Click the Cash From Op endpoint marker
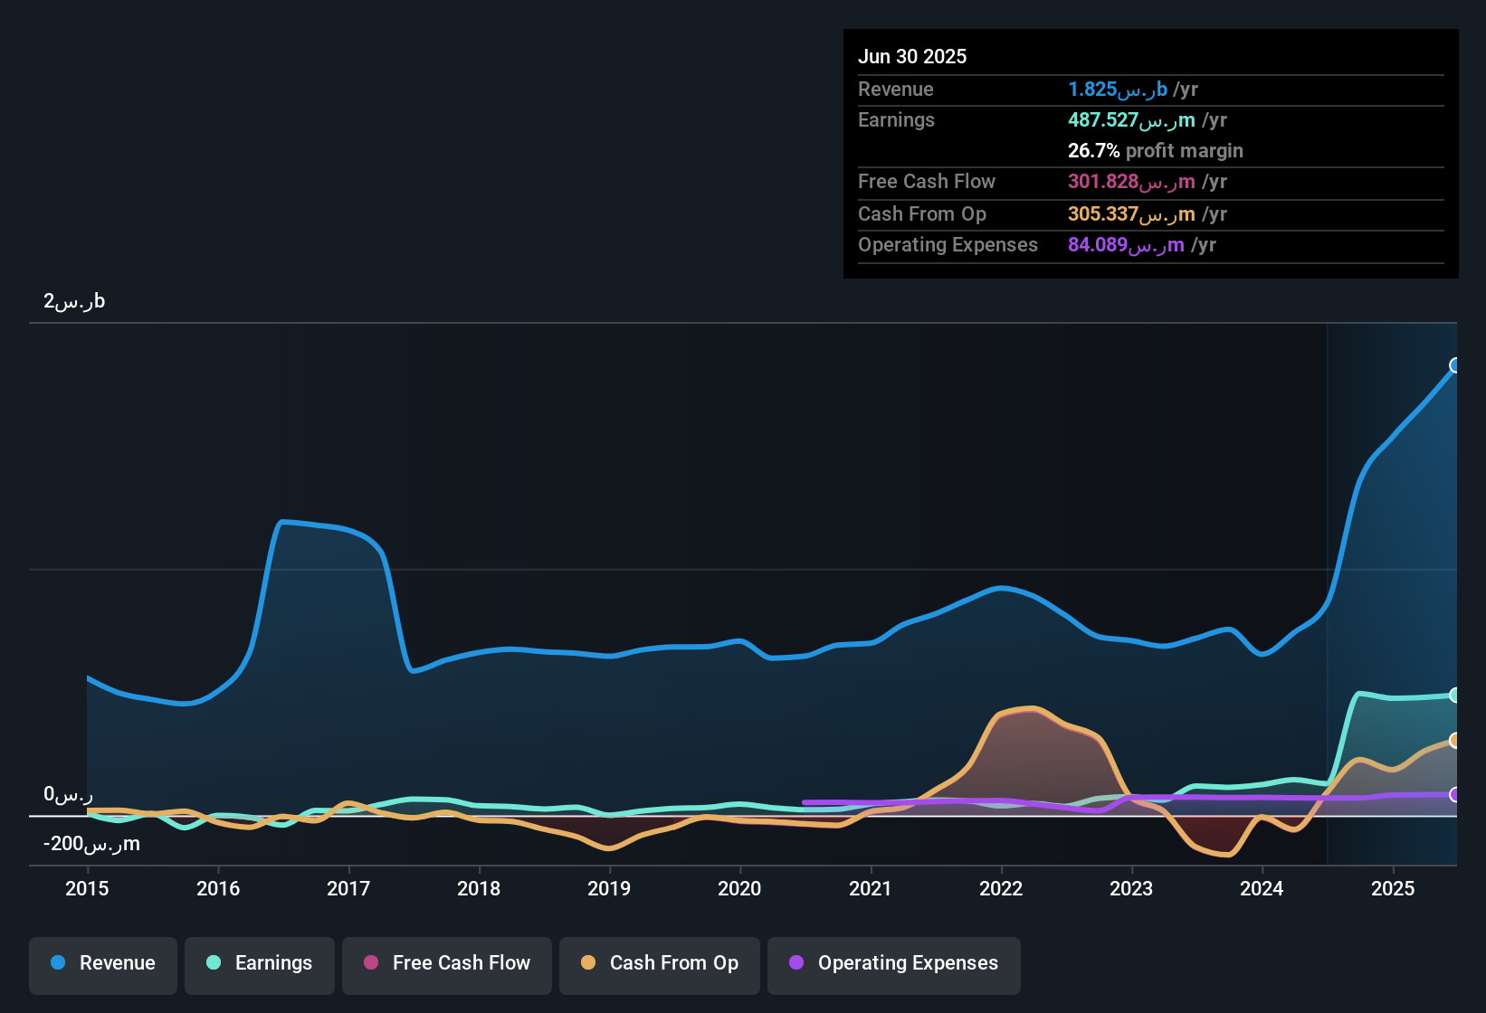This screenshot has height=1013, width=1486. 1455,742
